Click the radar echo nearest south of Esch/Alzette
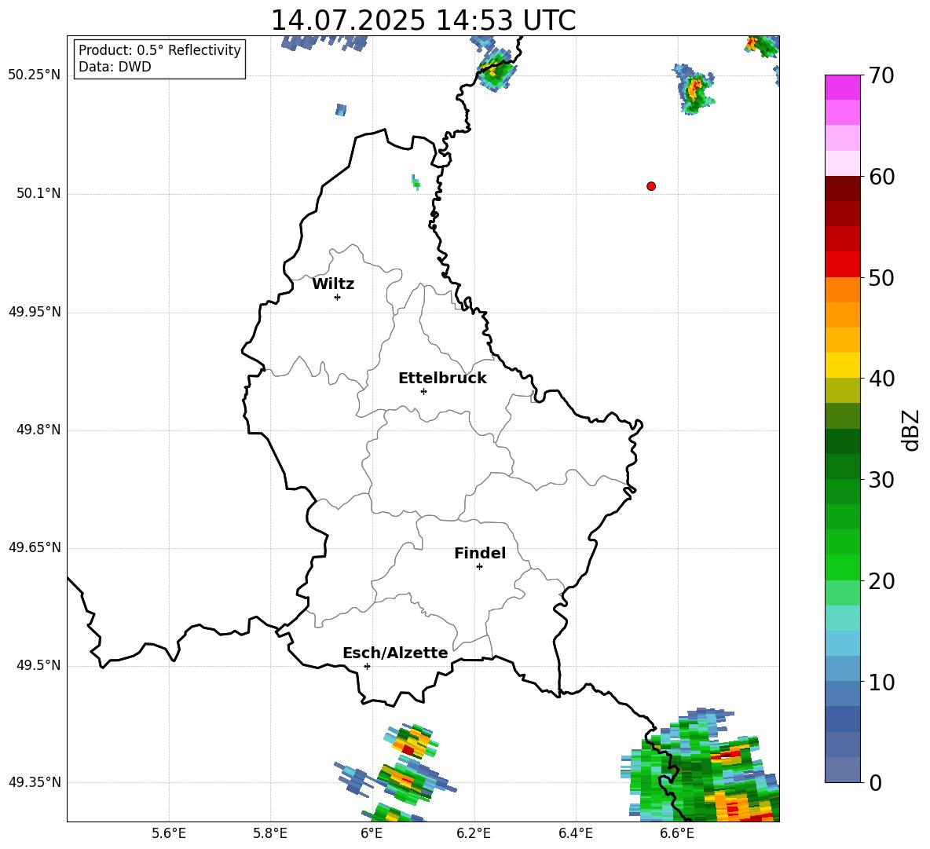 tap(412, 741)
